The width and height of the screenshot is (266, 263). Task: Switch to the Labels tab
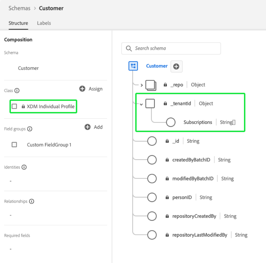(44, 23)
